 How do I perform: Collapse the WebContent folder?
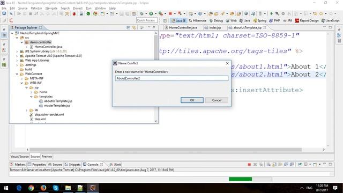pos(17,74)
